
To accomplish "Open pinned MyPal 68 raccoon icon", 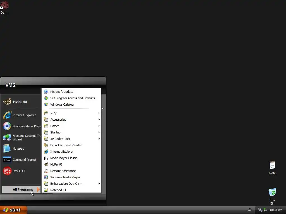I will [x=7, y=102].
